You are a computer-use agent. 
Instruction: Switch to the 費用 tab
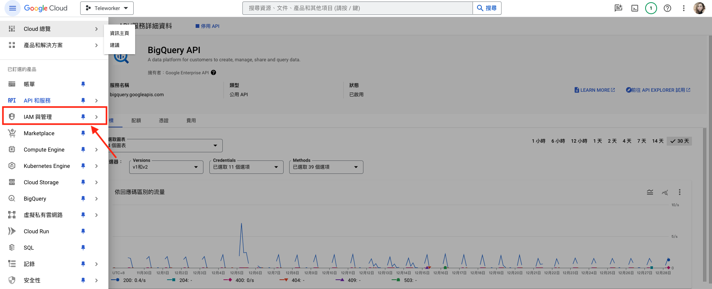191,120
